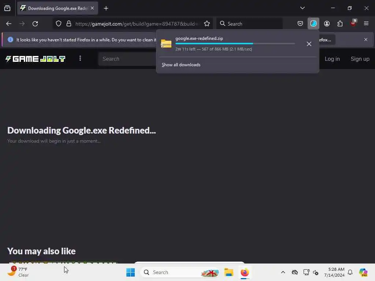Screen dimensions: 375x281
Task: Cancel the google.exe-redefined.zip download
Action: (309, 44)
